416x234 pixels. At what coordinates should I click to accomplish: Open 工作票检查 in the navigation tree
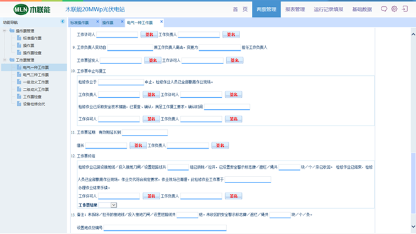32,97
